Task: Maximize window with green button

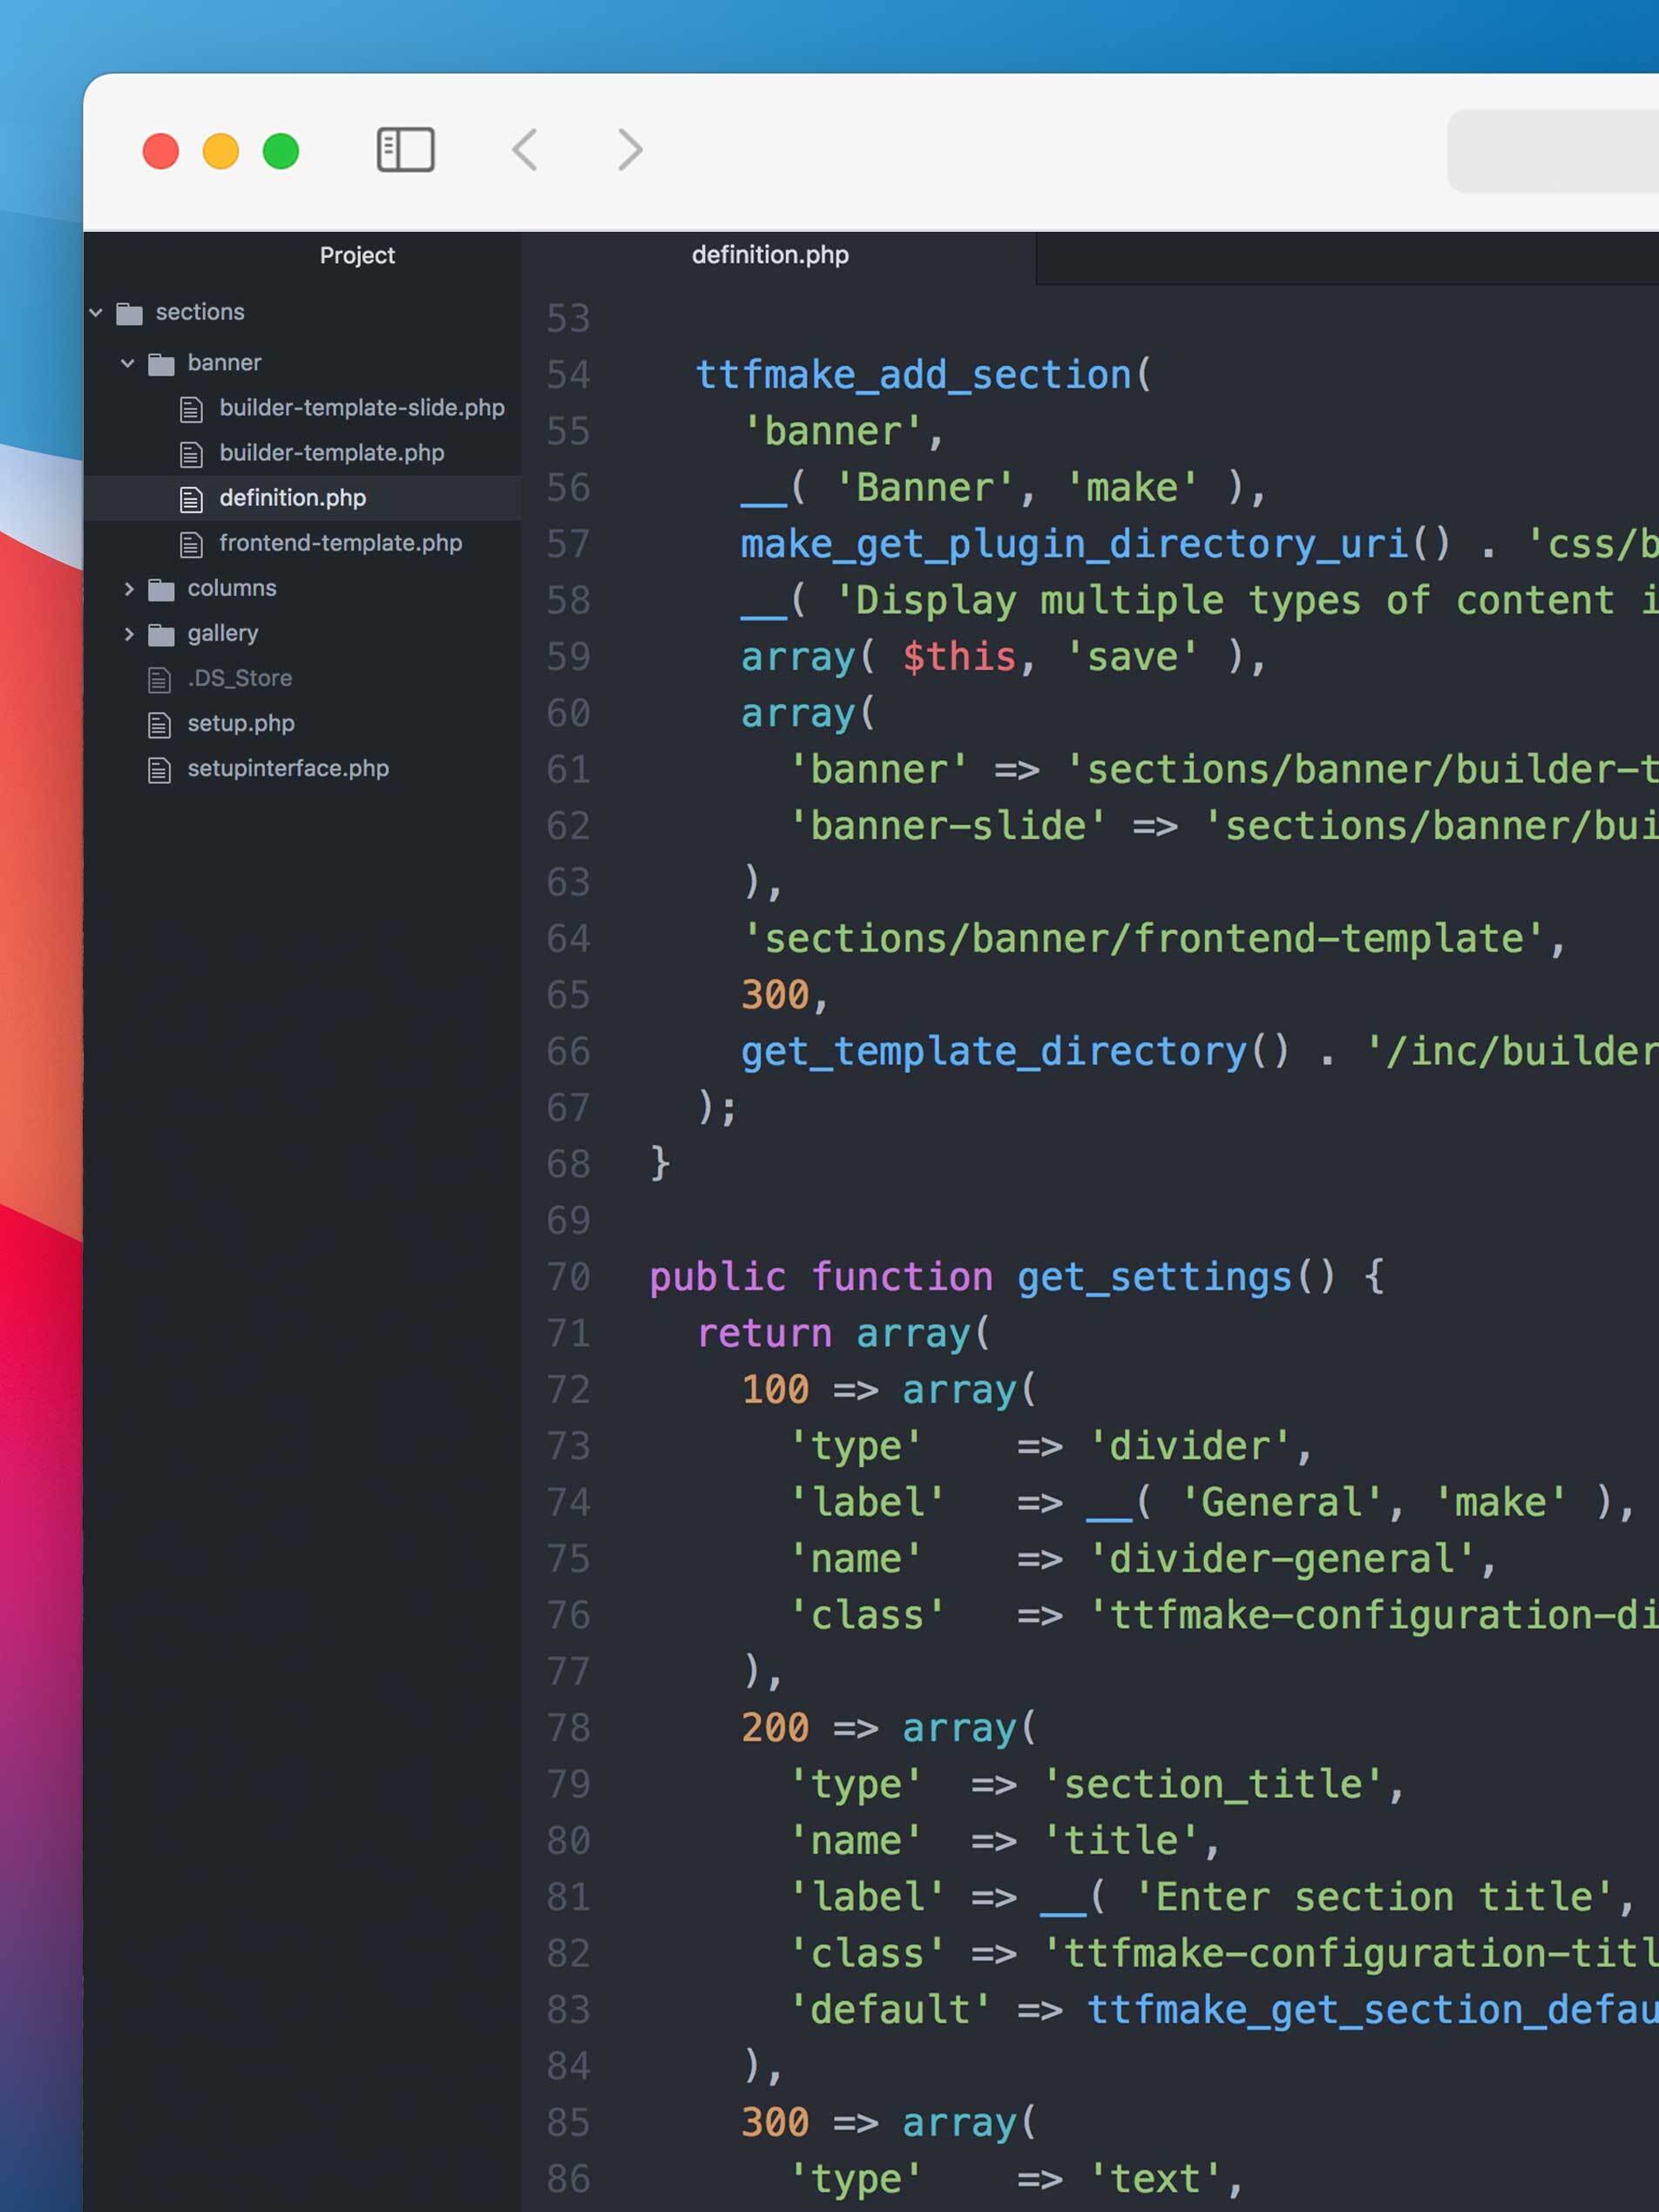Action: [281, 151]
